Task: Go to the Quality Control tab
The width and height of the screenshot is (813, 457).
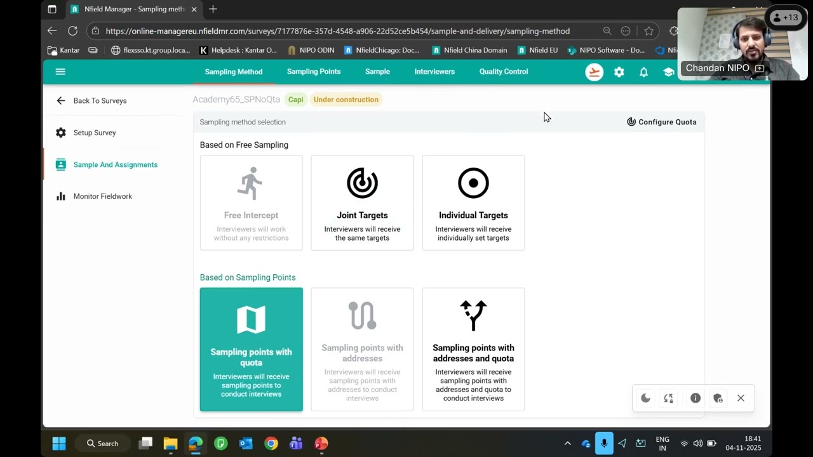Action: pyautogui.click(x=504, y=72)
